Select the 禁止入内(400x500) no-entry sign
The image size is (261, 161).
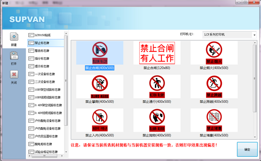pyautogui.click(x=100, y=120)
